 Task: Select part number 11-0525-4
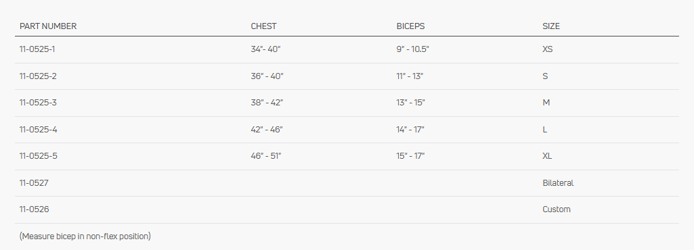pos(38,130)
